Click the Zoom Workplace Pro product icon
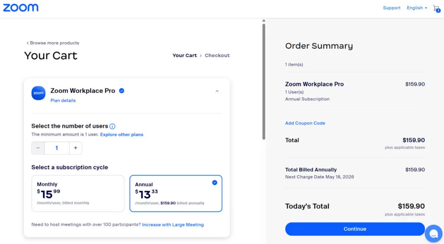Image resolution: width=444 pixels, height=244 pixels. 38,93
